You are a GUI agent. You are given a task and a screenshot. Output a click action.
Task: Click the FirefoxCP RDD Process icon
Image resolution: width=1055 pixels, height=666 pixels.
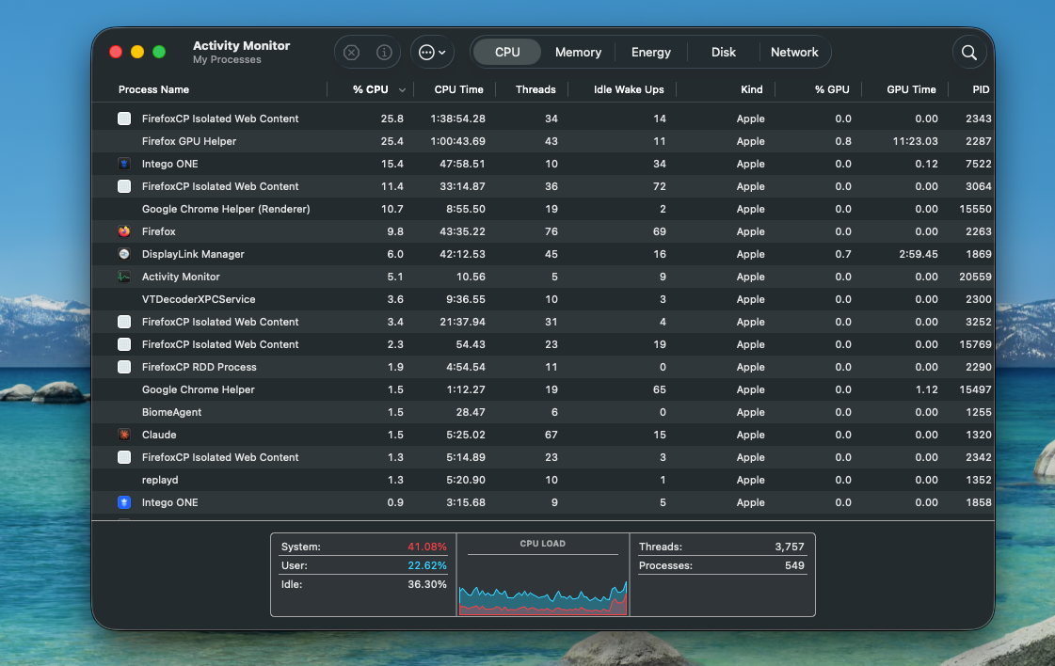pyautogui.click(x=124, y=367)
